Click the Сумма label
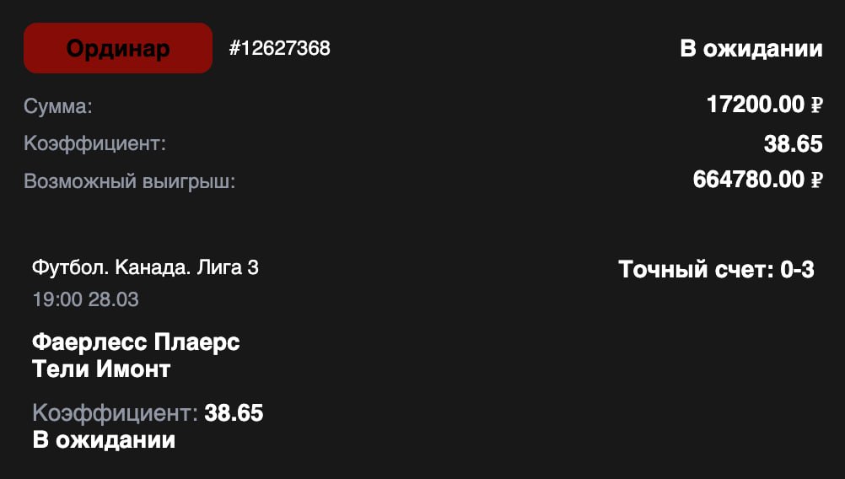Screen dimensions: 845x479 (x=57, y=106)
